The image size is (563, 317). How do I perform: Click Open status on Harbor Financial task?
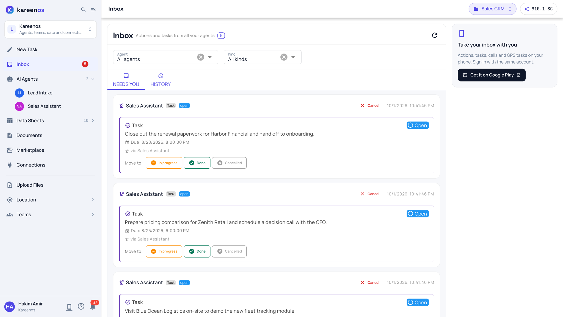pos(418,125)
